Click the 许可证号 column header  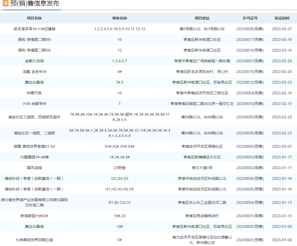click(x=250, y=18)
